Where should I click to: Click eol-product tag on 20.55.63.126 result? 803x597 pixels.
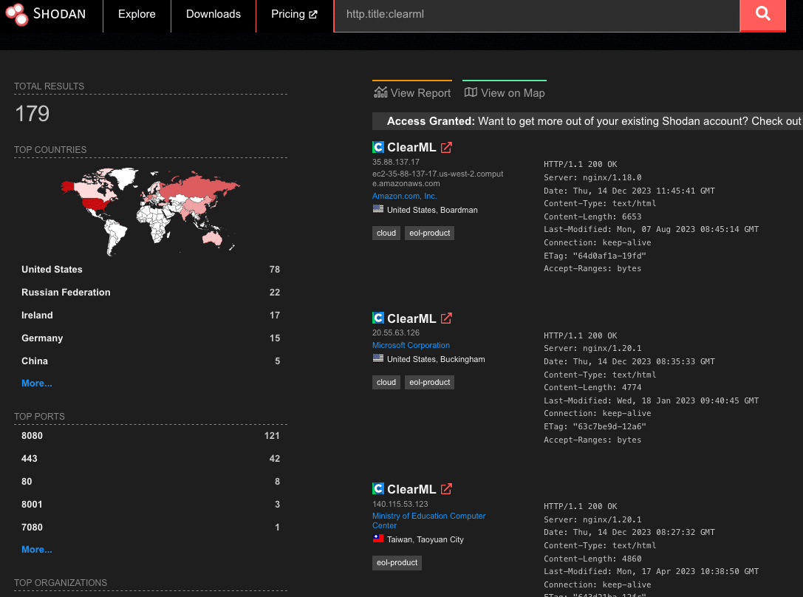[430, 383]
